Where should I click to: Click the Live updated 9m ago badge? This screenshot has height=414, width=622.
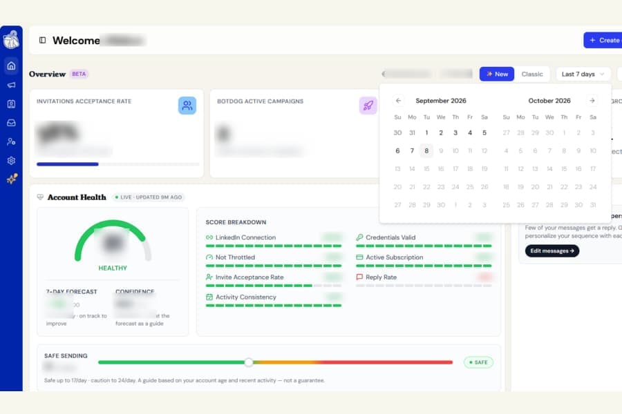(149, 197)
